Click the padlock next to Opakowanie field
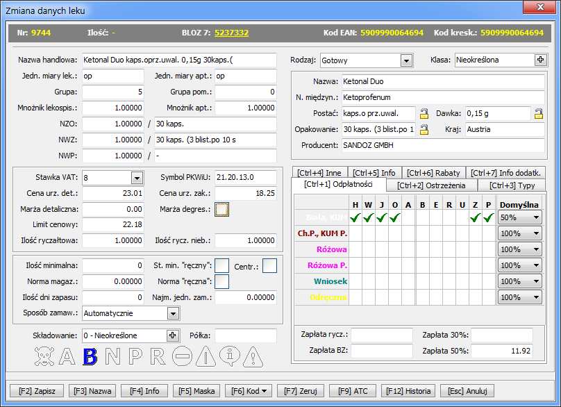 [424, 130]
